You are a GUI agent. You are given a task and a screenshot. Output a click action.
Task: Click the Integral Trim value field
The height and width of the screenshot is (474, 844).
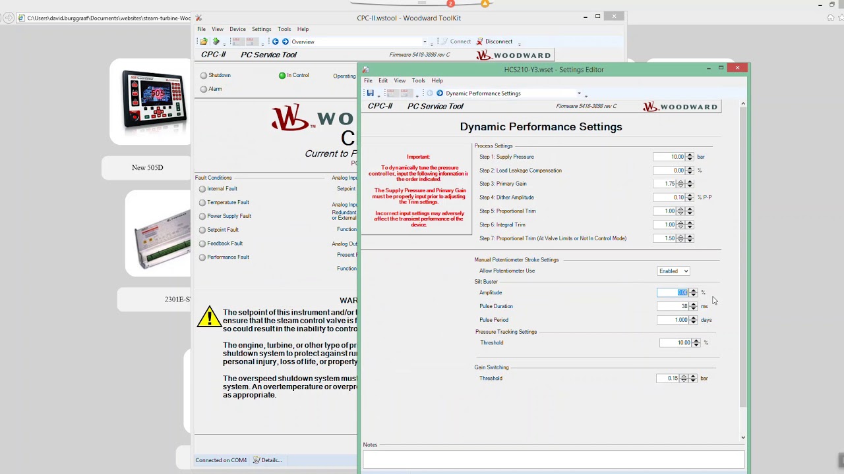pos(665,224)
